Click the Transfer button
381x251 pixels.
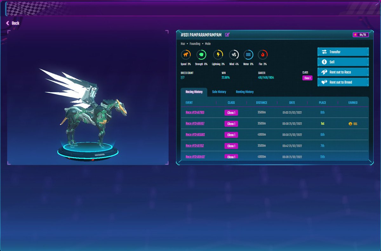click(x=343, y=52)
